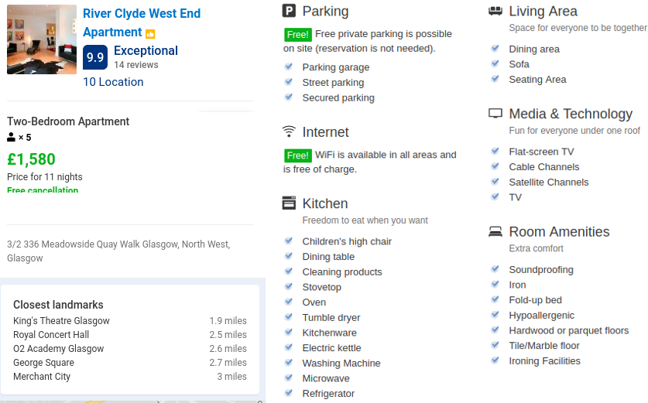The height and width of the screenshot is (403, 648).
Task: Click the Media & Technology screen icon
Action: point(495,114)
